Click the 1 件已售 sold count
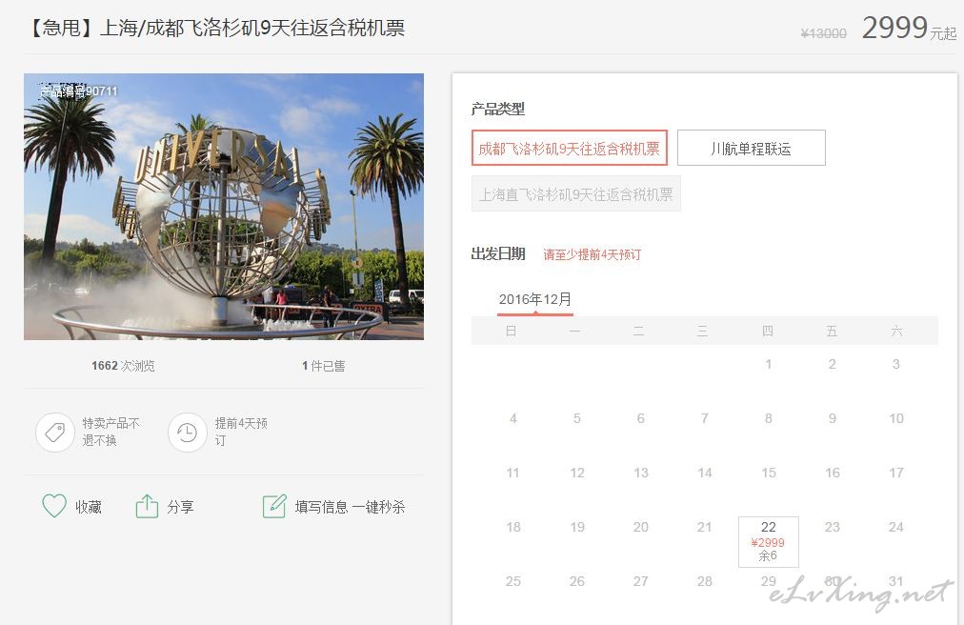This screenshot has height=625, width=964. (x=323, y=366)
